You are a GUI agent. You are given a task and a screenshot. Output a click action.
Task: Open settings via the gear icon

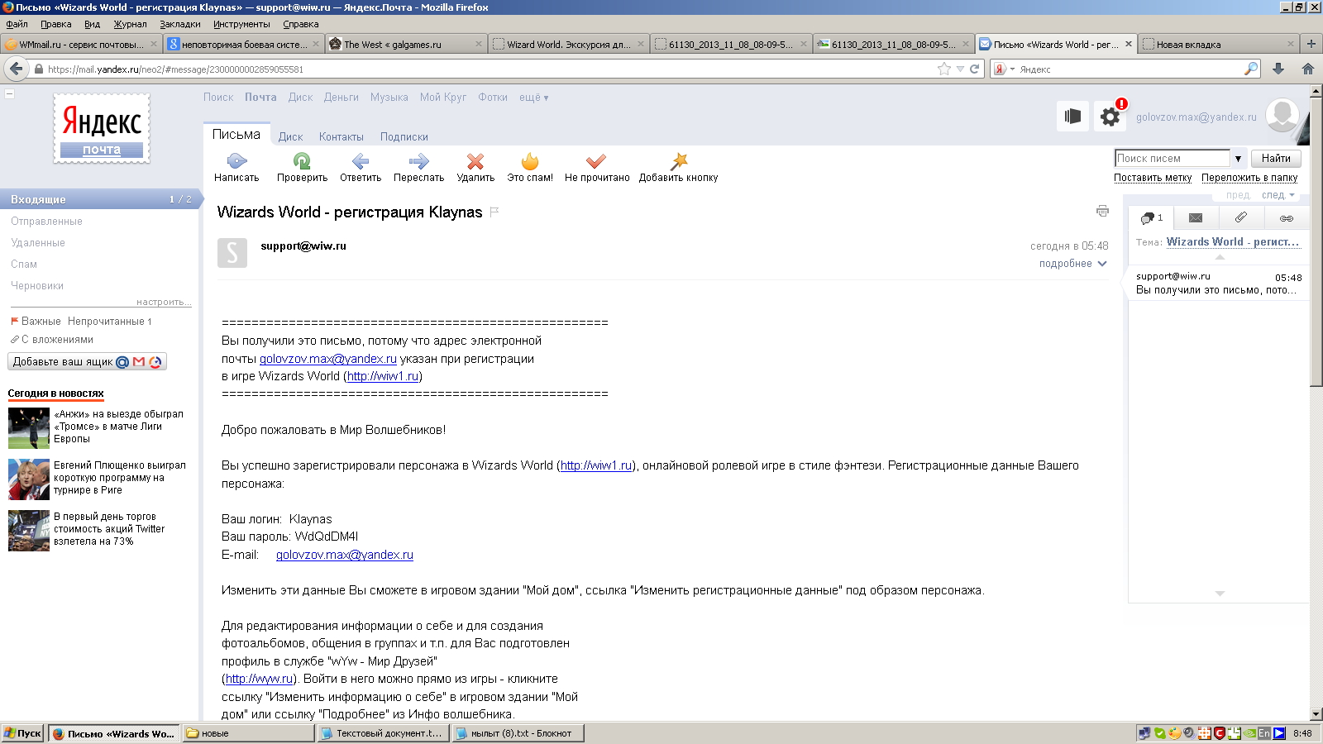coord(1110,117)
